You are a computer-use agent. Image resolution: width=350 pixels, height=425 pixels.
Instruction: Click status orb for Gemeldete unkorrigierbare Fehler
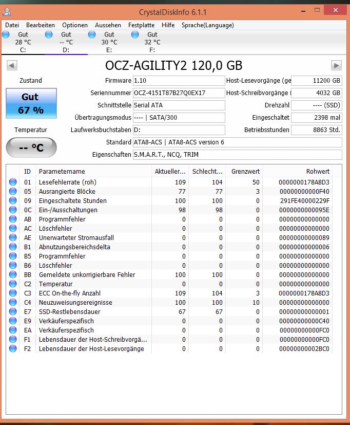13,274
